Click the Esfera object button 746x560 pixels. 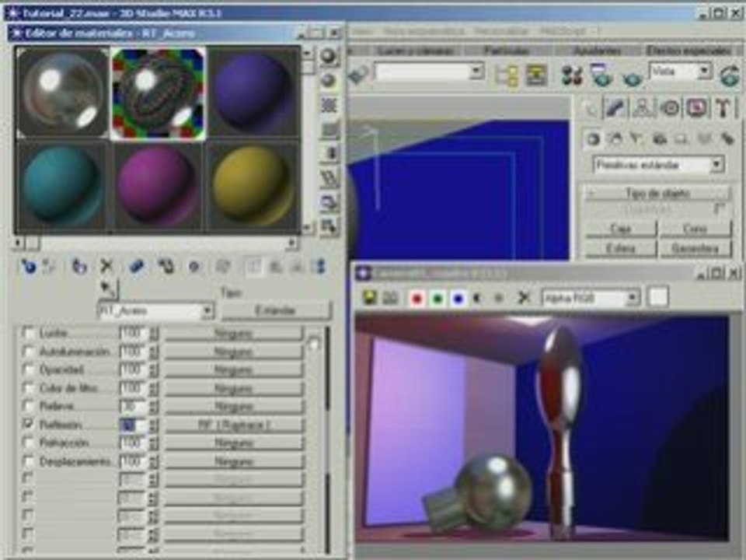pyautogui.click(x=620, y=248)
